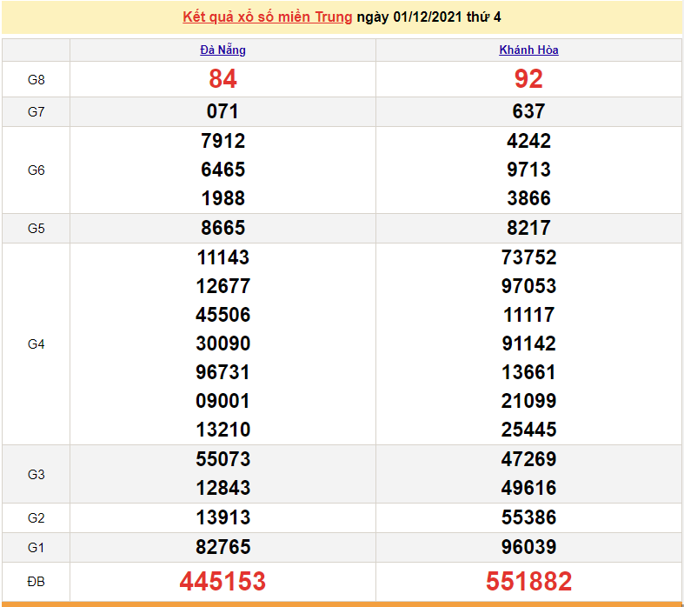Open the Kết quả xổ số miền Trung link
This screenshot has height=607, width=684.
268,17
